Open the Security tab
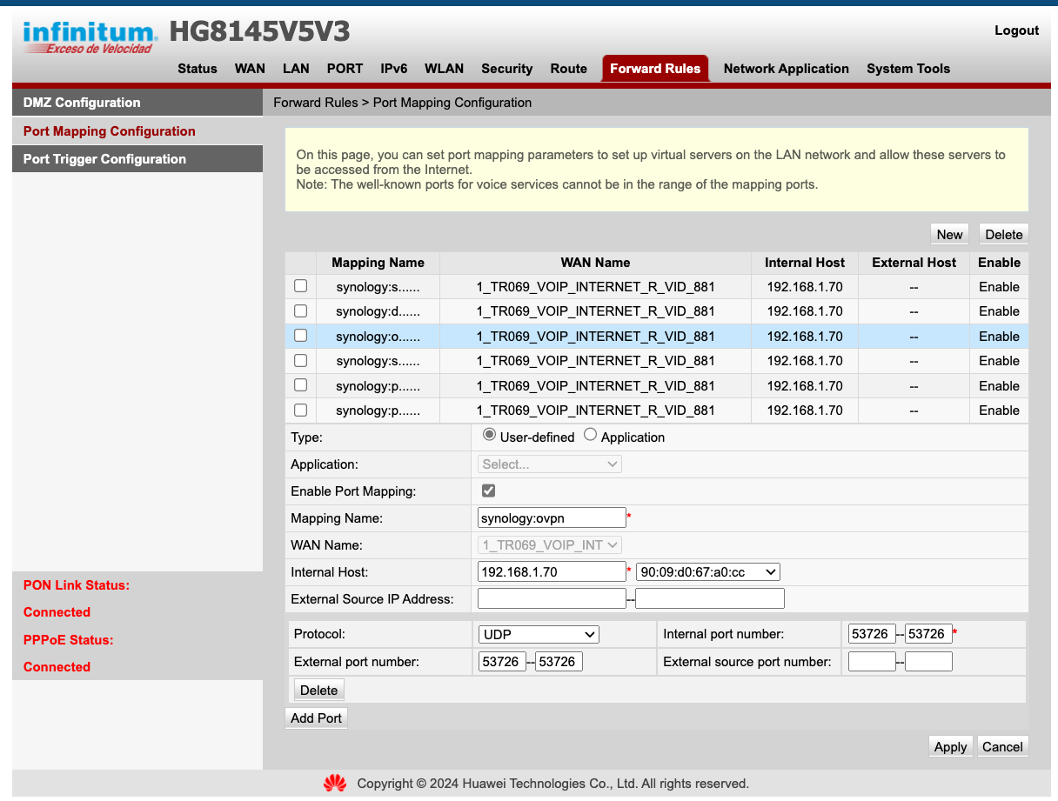The height and width of the screenshot is (801, 1058). tap(506, 69)
